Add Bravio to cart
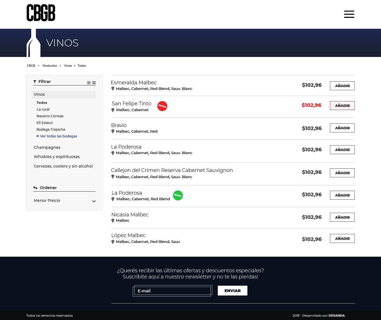The height and width of the screenshot is (320, 381). click(x=342, y=128)
